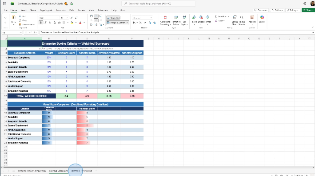The height and width of the screenshot is (176, 315).
Task: Align text right icon
Action: click(101, 20)
